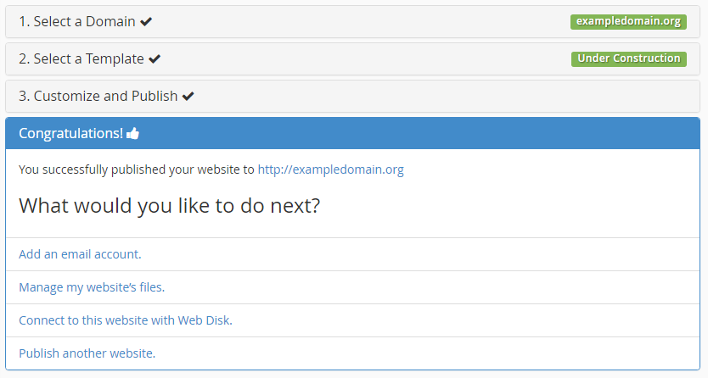Open the http://exampledomain.org link

click(x=330, y=170)
